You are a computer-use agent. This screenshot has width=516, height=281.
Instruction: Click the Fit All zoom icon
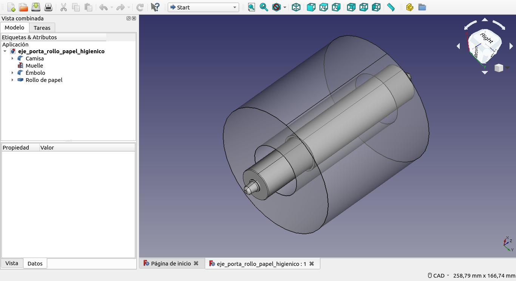252,7
